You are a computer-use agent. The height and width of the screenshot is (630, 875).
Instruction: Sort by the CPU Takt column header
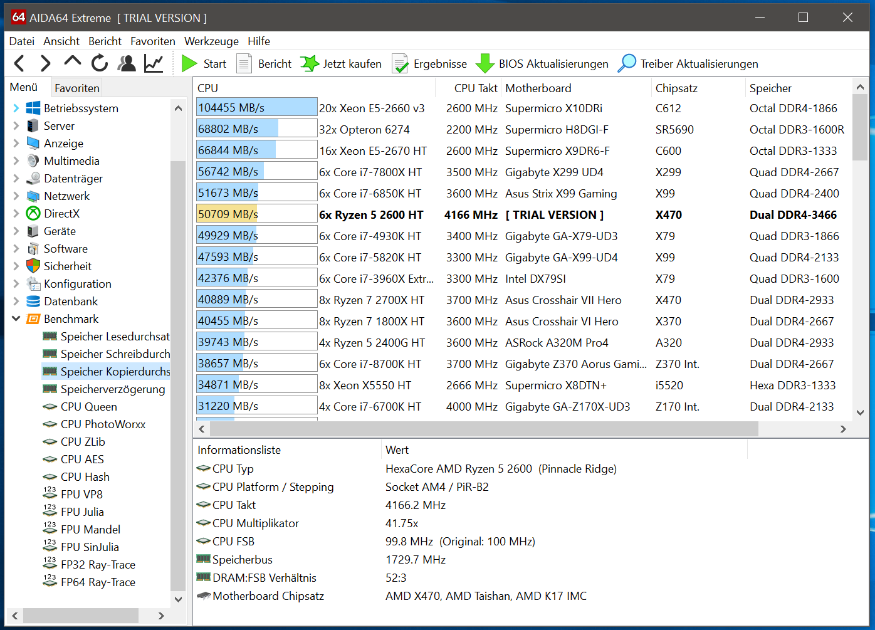tap(468, 88)
